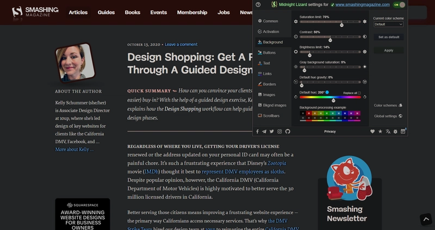The height and width of the screenshot is (230, 435).
Task: Click the Smashing Magazine logo
Action: 35,11
